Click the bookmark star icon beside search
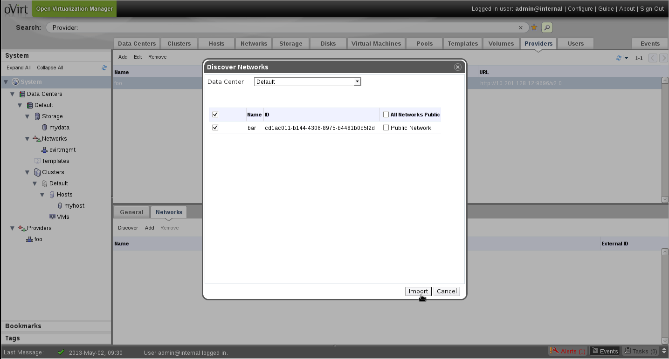 534,27
